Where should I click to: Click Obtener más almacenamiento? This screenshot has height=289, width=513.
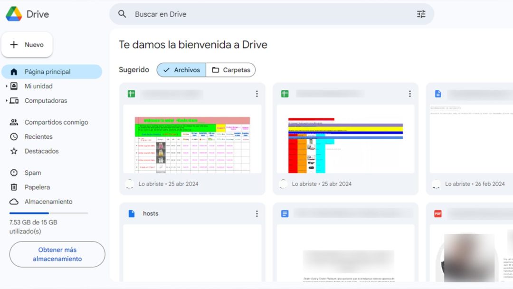coord(57,254)
